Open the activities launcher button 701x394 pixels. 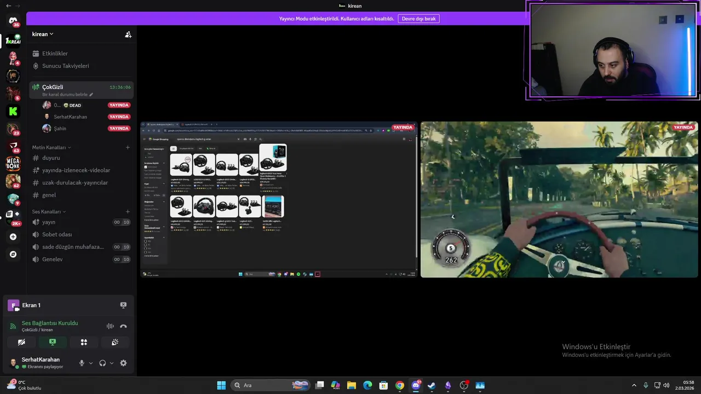click(x=84, y=342)
